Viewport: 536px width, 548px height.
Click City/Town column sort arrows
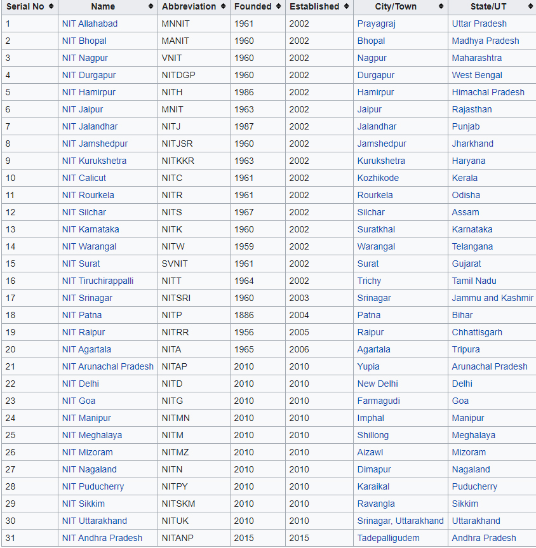pyautogui.click(x=441, y=6)
